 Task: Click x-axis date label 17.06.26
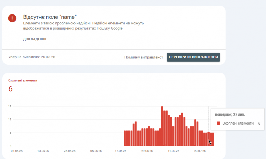pyautogui.click(x=121, y=151)
